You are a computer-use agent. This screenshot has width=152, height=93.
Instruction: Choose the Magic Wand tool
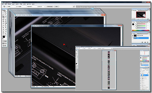coord(6,15)
